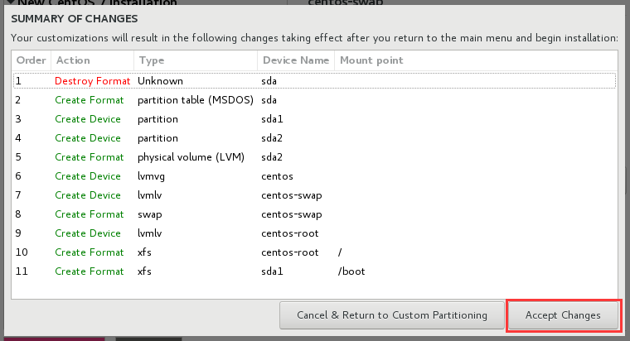Viewport: 630px width, 341px height.
Task: Sort by the Order column header
Action: (29, 60)
